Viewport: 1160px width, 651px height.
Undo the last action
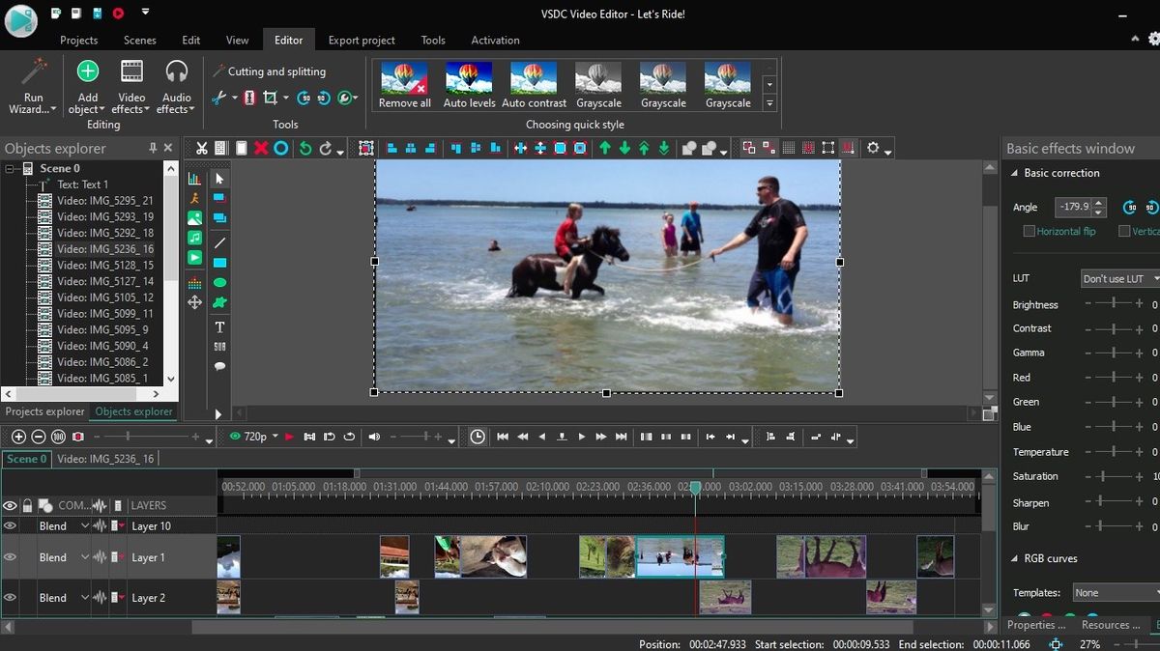click(x=304, y=148)
